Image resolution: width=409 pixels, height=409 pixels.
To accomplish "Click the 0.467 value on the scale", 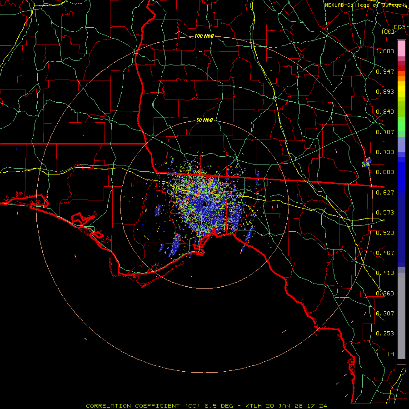I will pyautogui.click(x=385, y=253).
